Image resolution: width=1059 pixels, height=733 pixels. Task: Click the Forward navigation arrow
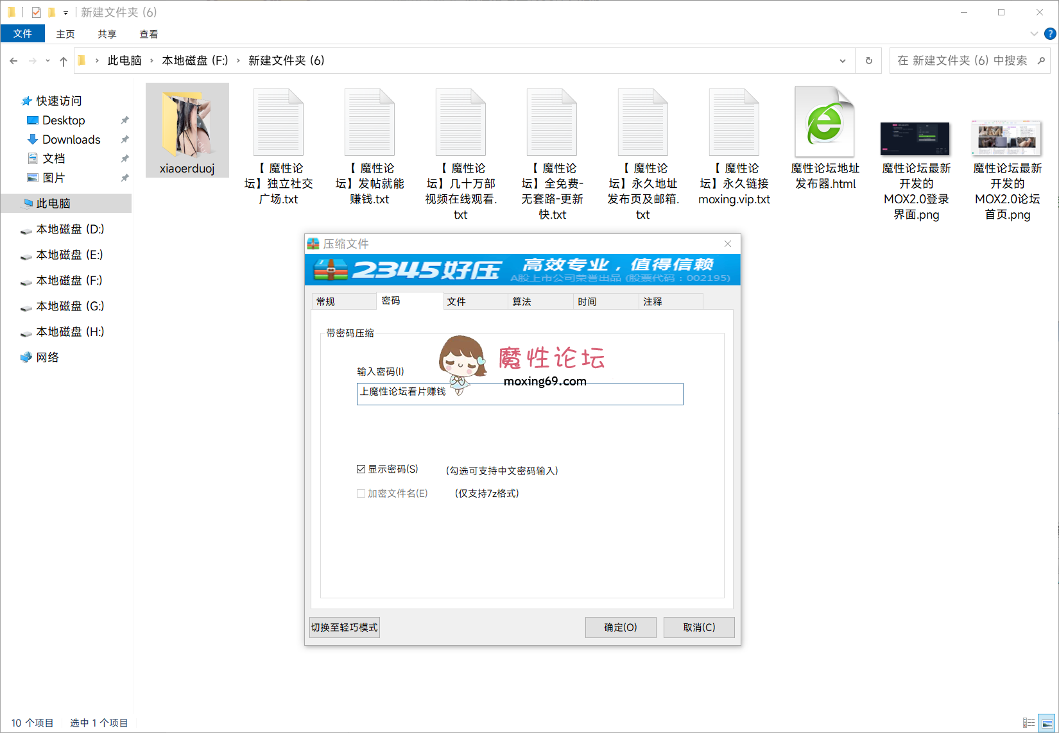32,61
